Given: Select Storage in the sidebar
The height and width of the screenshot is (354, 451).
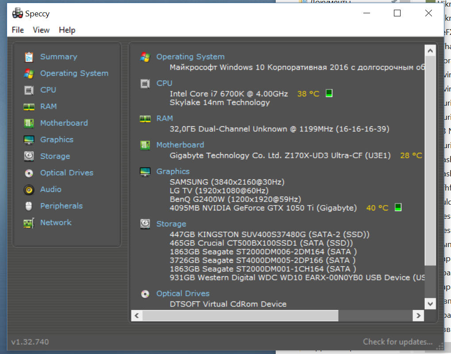Looking at the screenshot, I should [55, 156].
